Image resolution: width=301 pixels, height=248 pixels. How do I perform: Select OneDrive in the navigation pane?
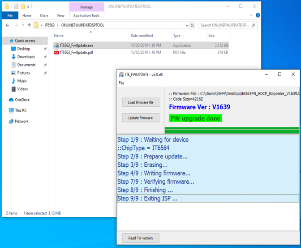point(21,100)
